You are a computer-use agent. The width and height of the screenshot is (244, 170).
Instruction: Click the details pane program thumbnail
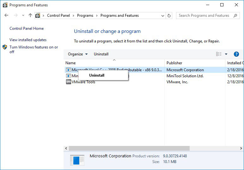(77, 160)
